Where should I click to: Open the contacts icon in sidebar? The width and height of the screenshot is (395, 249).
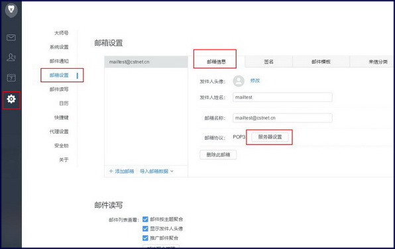(11, 58)
